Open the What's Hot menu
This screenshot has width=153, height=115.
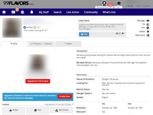tap(109, 12)
